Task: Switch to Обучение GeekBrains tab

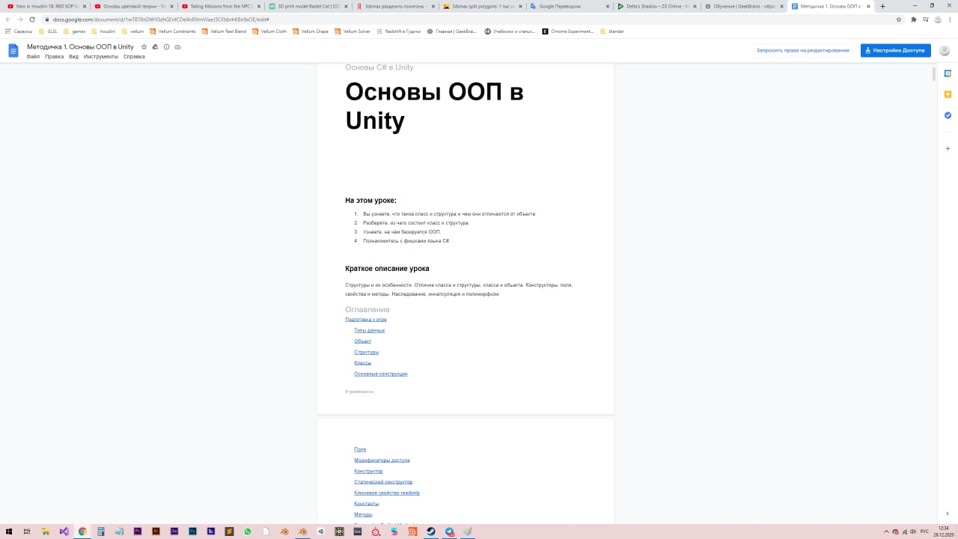Action: click(742, 6)
